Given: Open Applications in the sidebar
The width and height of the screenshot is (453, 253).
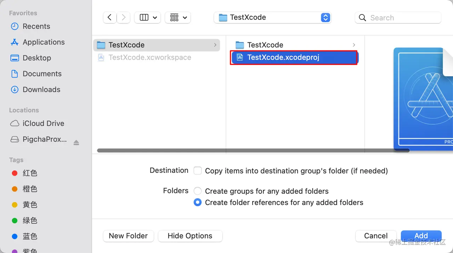Looking at the screenshot, I should [x=44, y=42].
